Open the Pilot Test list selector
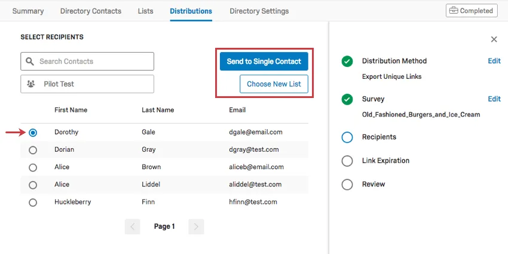 point(87,84)
